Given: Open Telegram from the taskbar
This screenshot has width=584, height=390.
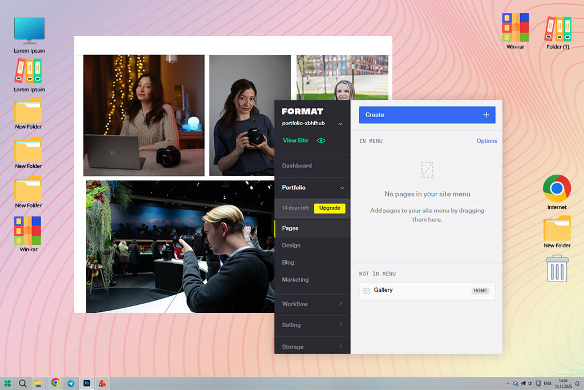Looking at the screenshot, I should click(x=71, y=383).
